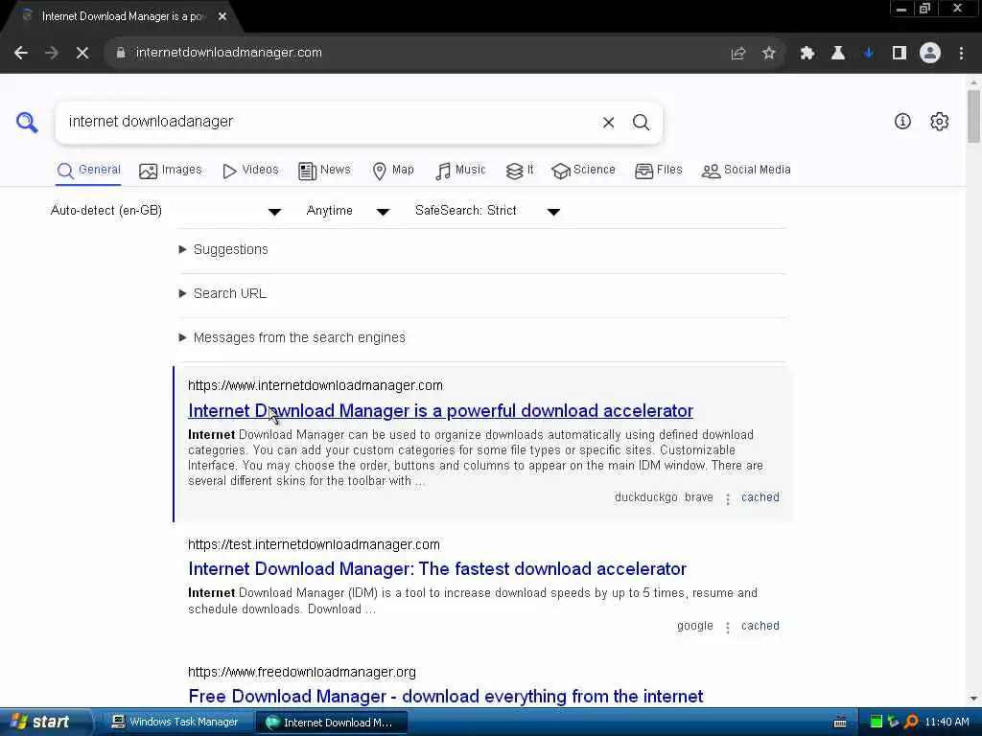Open the About info icon

click(902, 122)
